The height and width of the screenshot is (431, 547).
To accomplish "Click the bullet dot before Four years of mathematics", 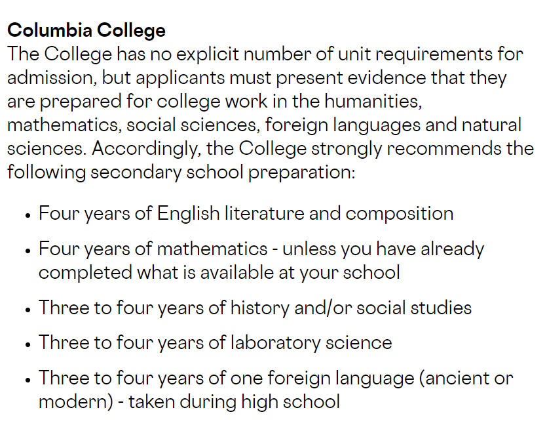I will [x=28, y=251].
